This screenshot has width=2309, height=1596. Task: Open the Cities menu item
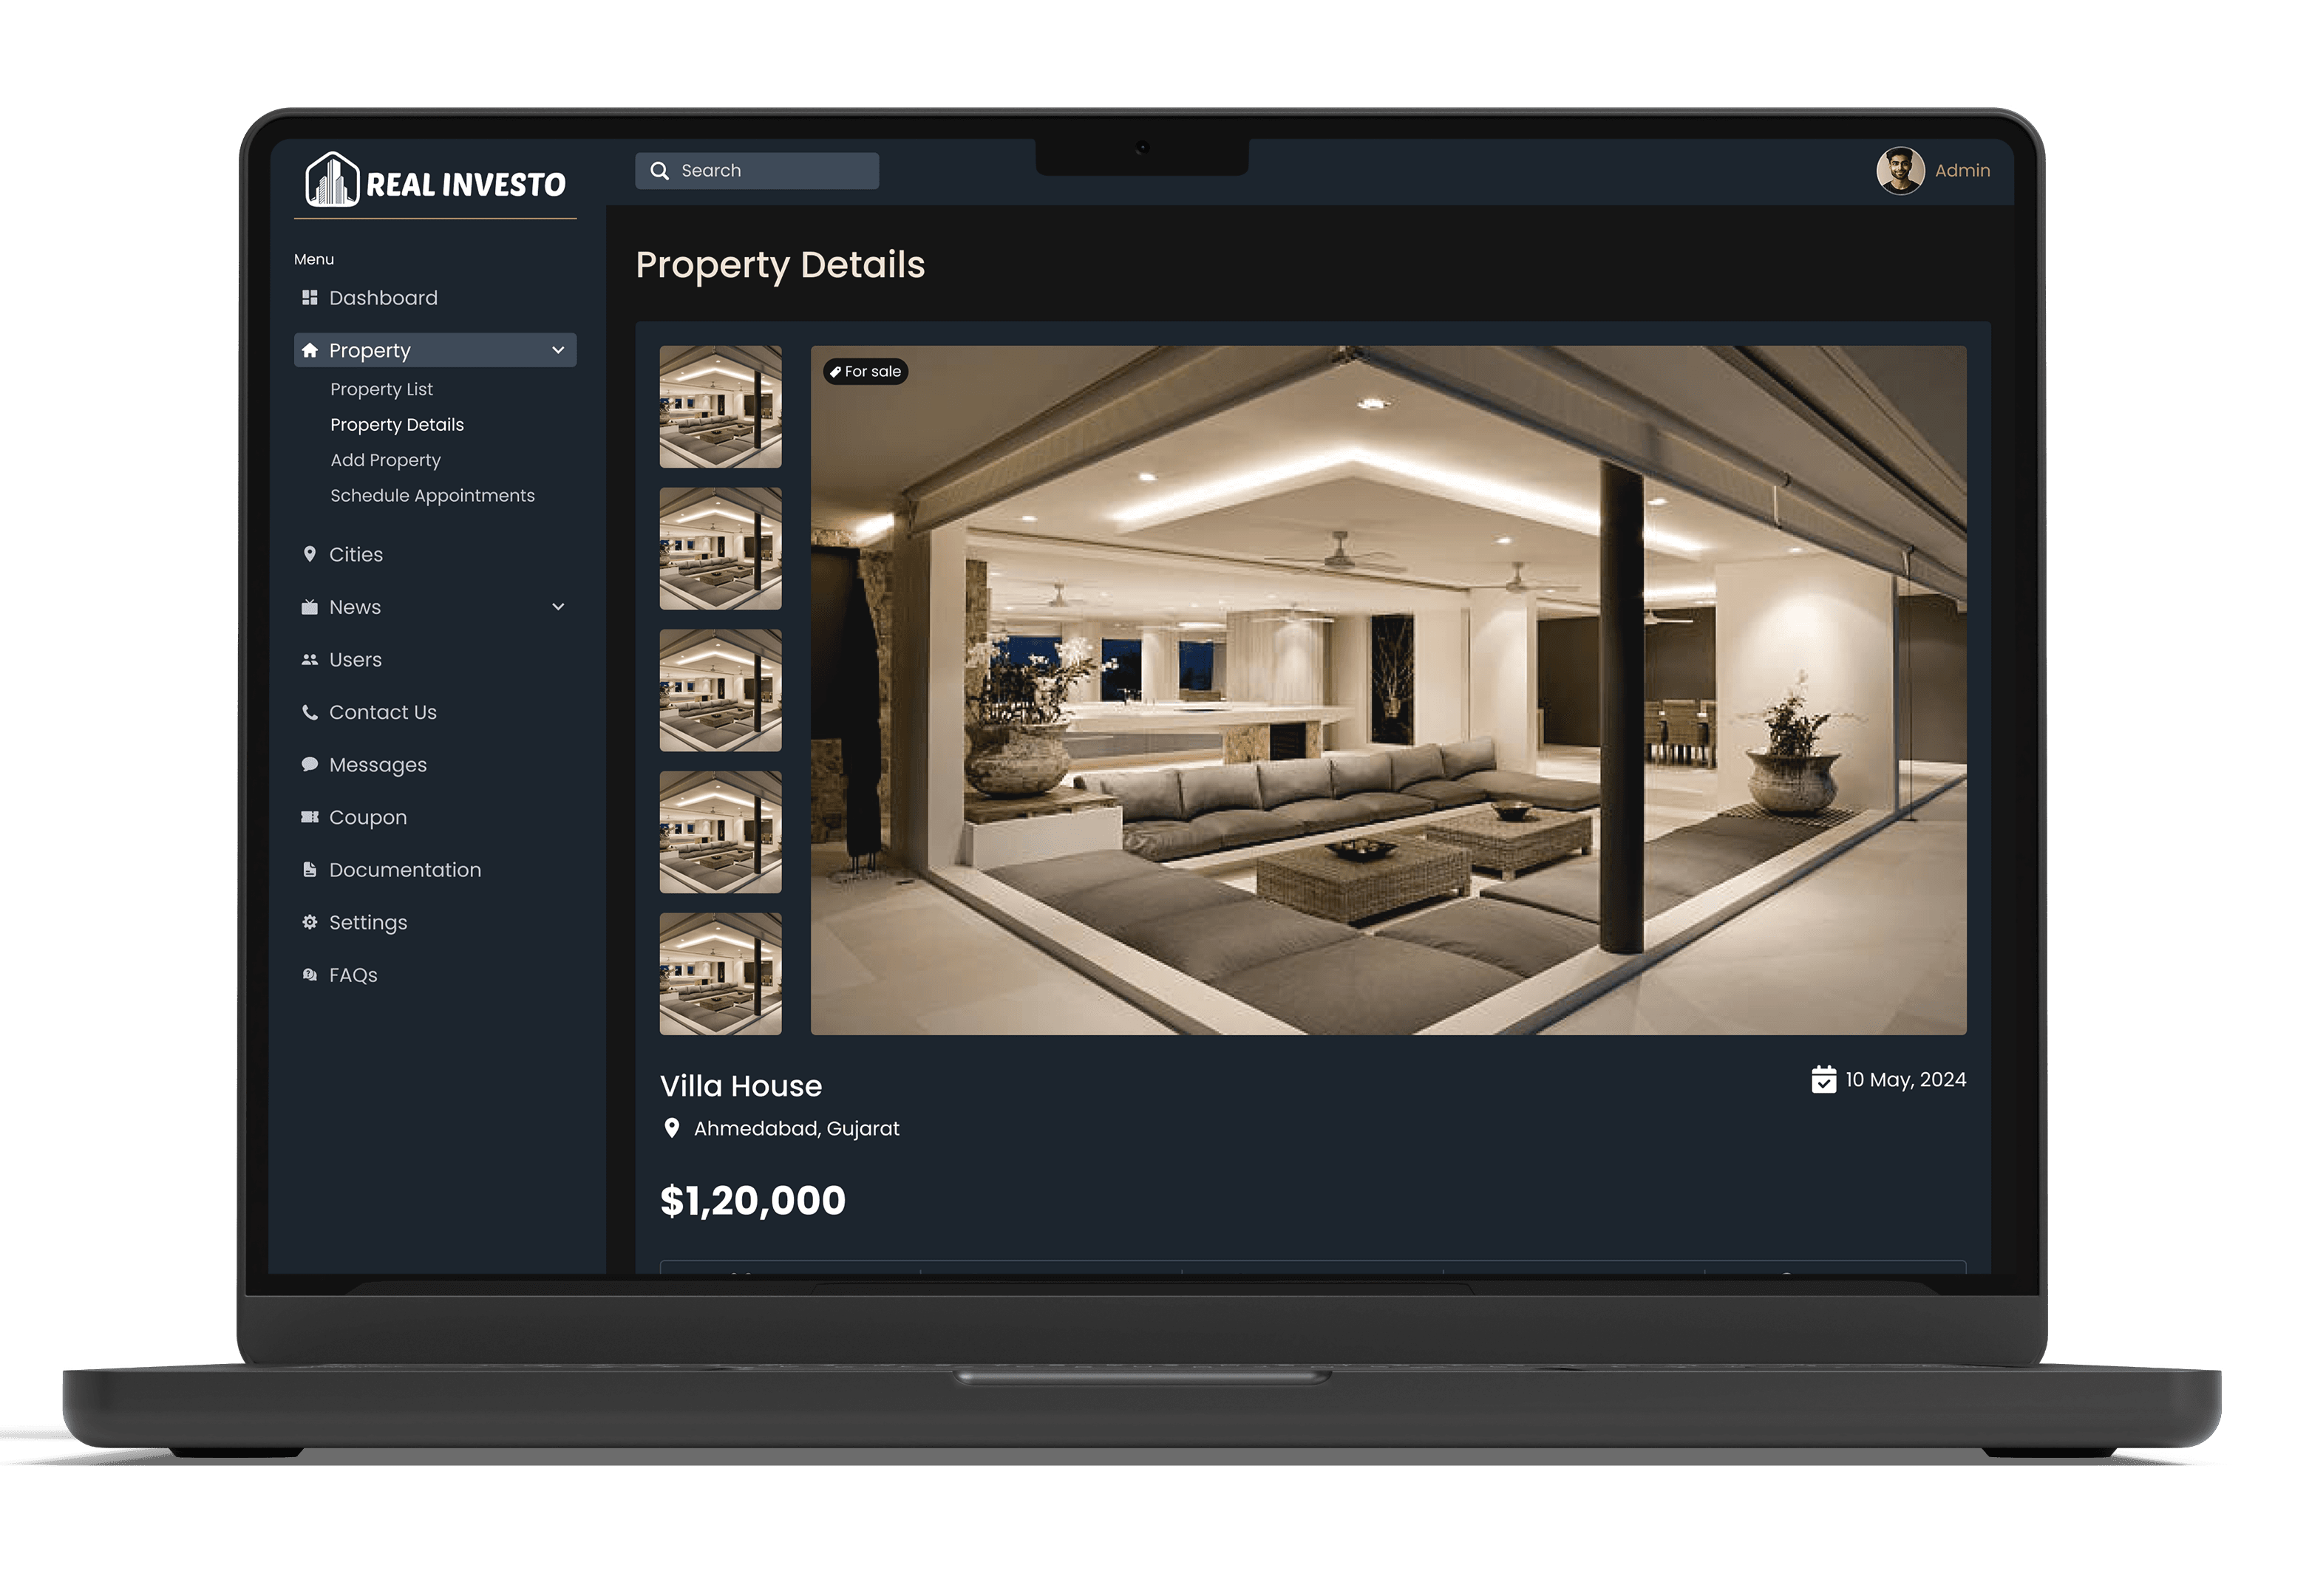[356, 555]
